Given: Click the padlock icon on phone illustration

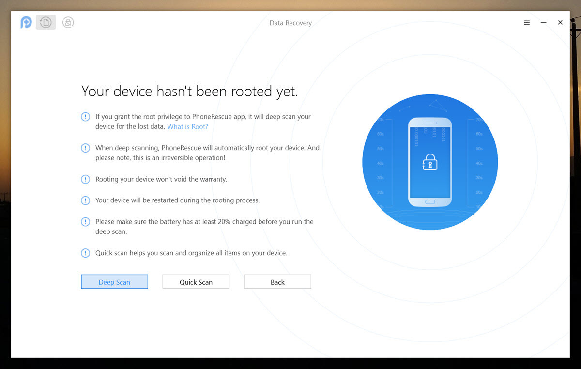Looking at the screenshot, I should point(430,163).
